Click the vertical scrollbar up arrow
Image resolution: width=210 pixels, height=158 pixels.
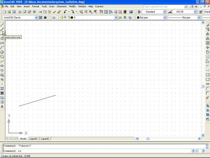203,23
